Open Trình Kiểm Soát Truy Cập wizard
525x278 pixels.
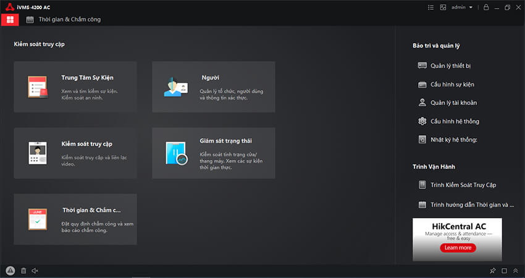tap(463, 185)
